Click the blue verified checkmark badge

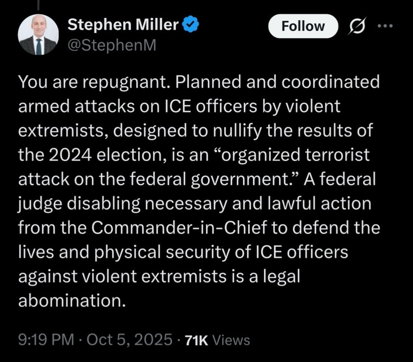[x=190, y=25]
